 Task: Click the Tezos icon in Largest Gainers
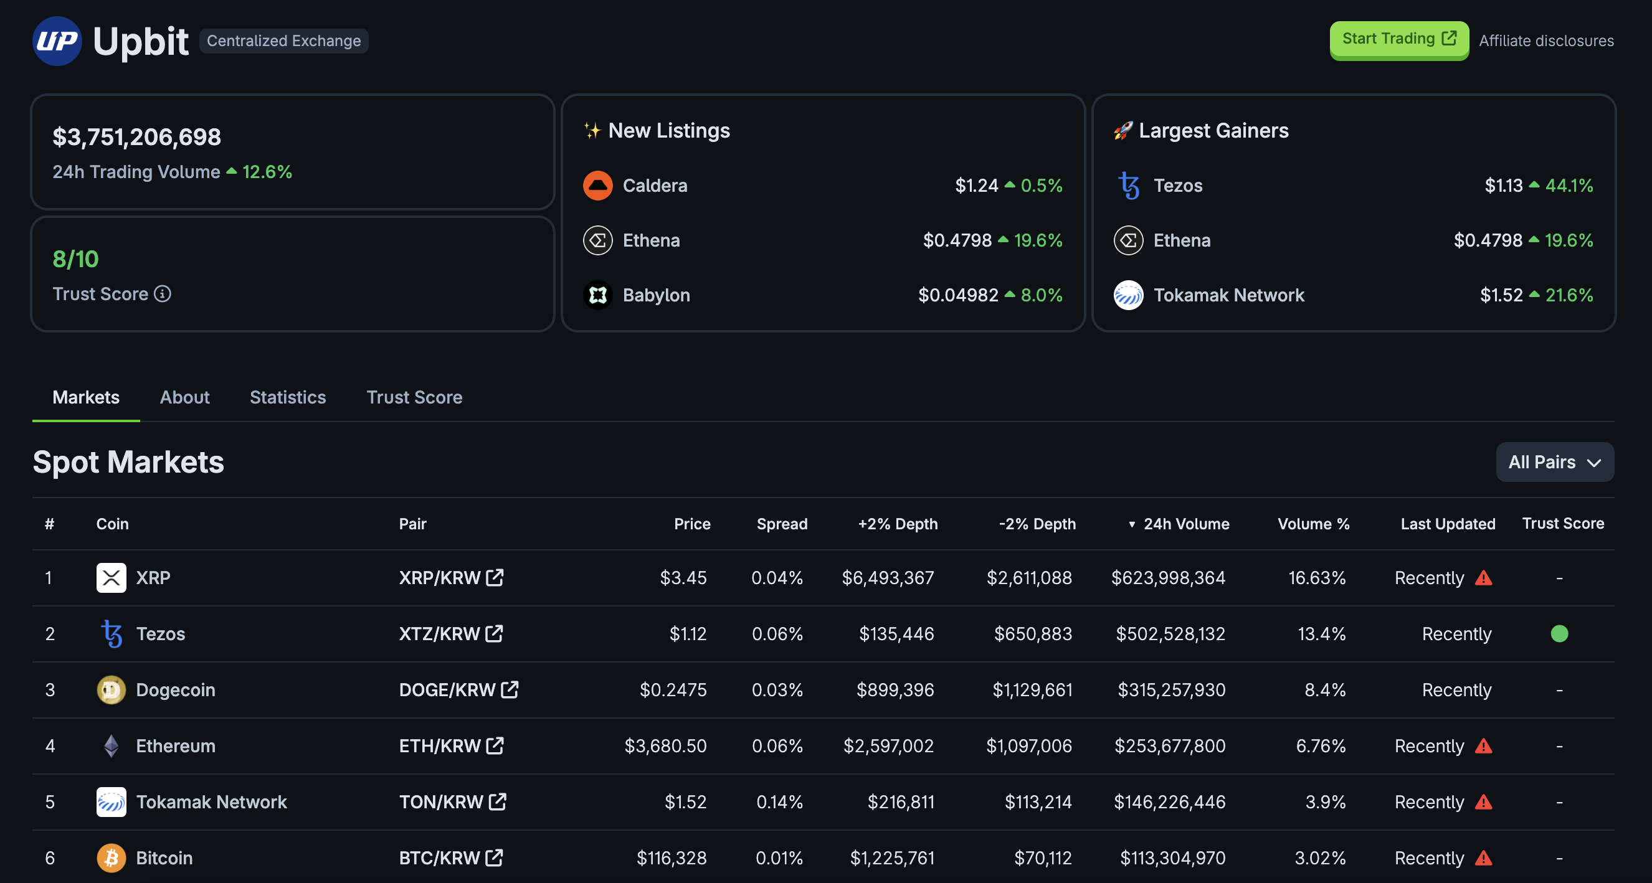(x=1129, y=186)
